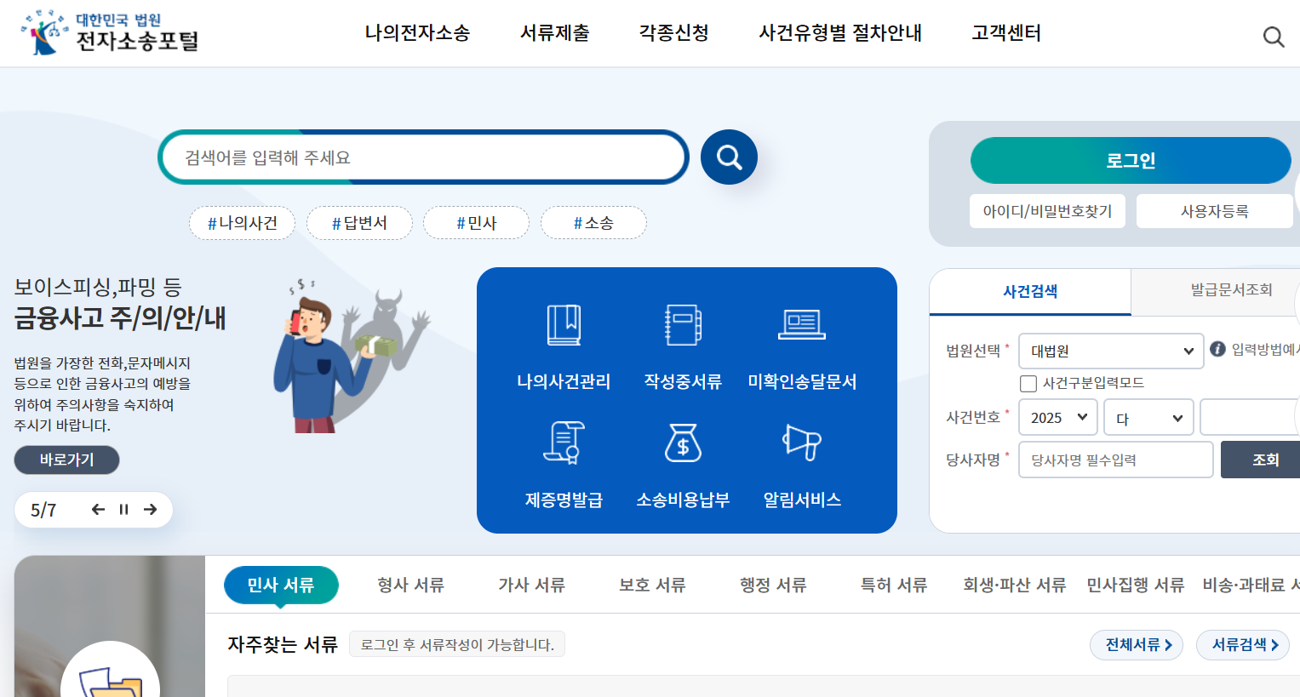
Task: Click the 입력방법예시 info icon
Action: (1218, 349)
